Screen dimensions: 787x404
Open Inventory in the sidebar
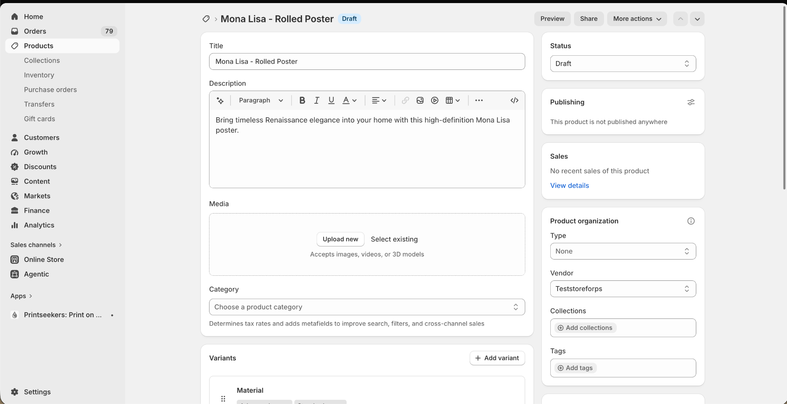click(39, 75)
